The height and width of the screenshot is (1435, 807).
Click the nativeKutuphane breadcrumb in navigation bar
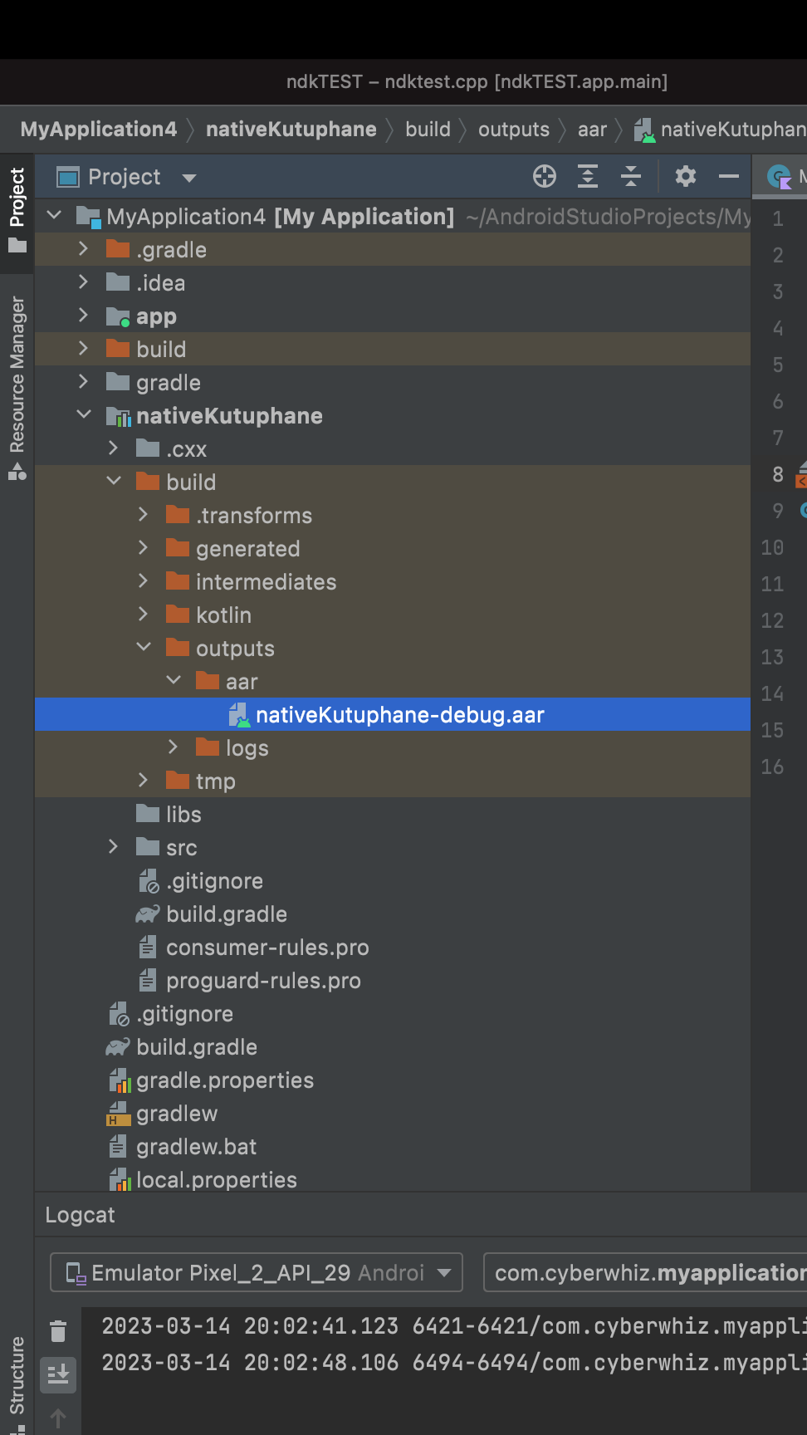point(291,130)
